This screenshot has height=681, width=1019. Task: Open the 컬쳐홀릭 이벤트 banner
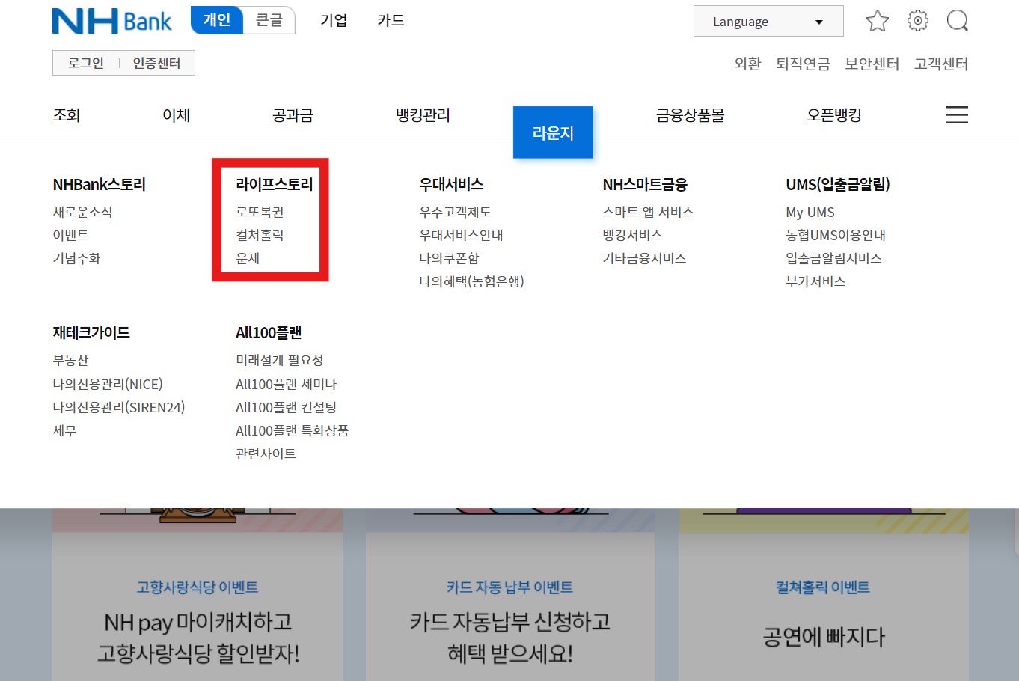pyautogui.click(x=824, y=587)
